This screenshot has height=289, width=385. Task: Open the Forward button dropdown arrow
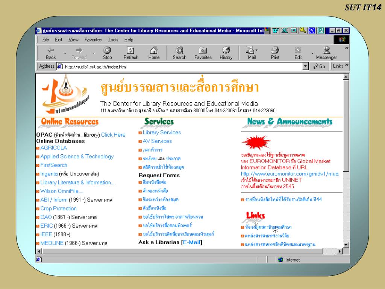(94, 53)
